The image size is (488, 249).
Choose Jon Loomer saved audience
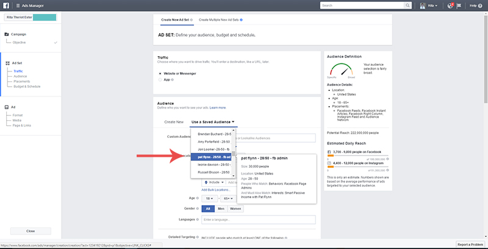point(211,150)
